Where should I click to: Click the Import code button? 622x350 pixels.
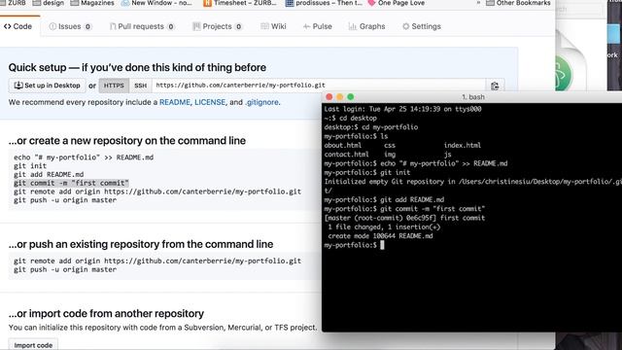tap(33, 345)
